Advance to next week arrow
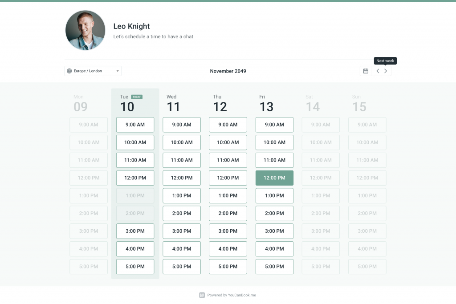Screen dimensions: 456x304 [x=386, y=71]
